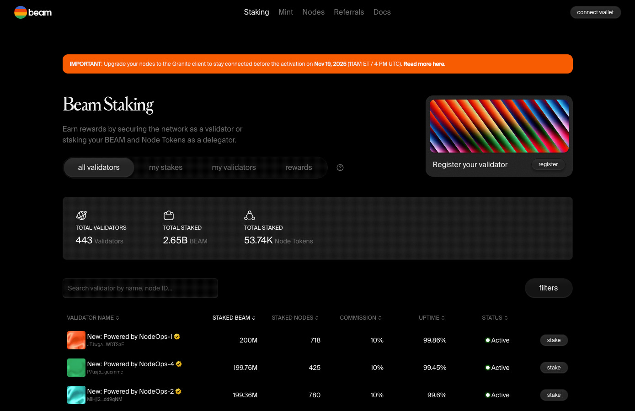
Task: Click the Total Staked Node Tokens icon
Action: point(250,216)
